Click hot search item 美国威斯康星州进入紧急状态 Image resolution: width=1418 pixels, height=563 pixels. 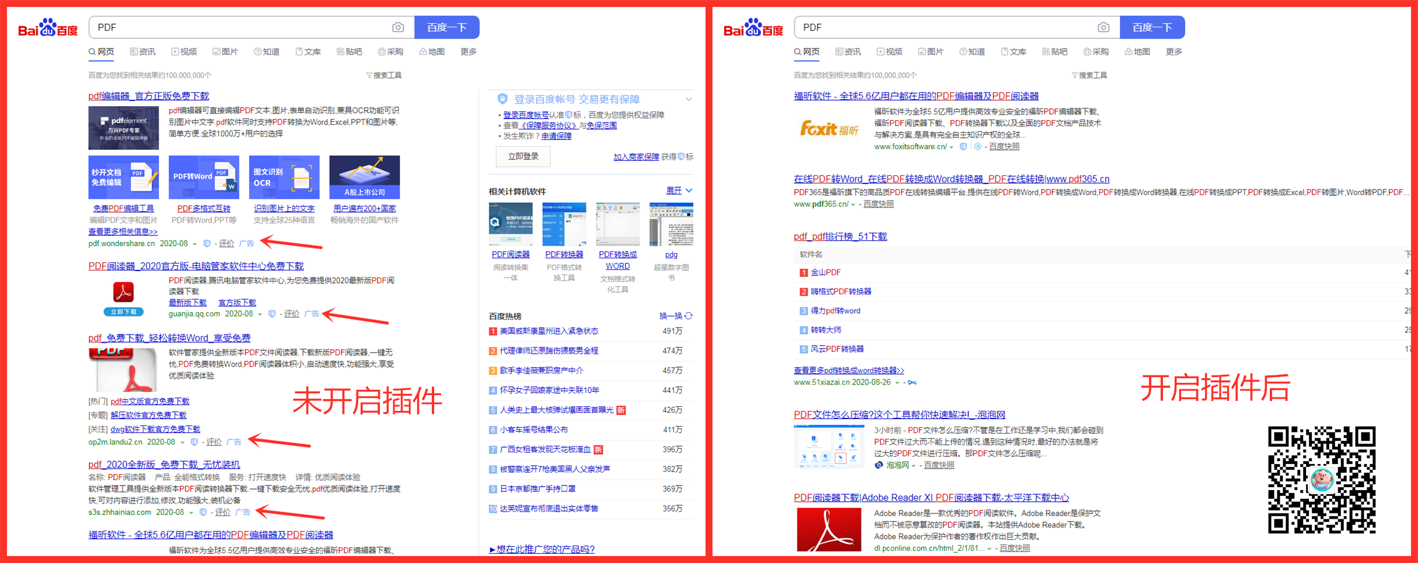point(549,331)
